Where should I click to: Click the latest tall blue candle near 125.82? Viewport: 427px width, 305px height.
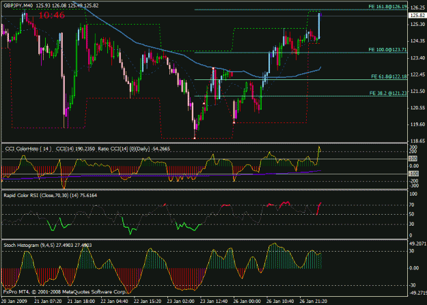[x=319, y=25]
